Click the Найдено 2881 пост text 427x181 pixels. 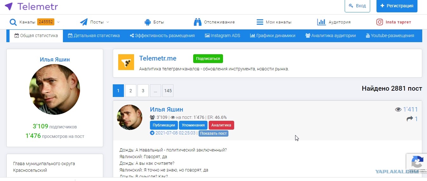392,88
